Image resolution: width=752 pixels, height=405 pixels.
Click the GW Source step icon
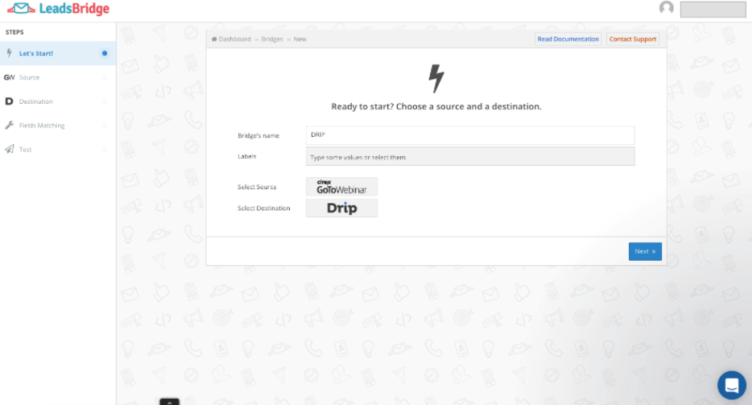9,77
